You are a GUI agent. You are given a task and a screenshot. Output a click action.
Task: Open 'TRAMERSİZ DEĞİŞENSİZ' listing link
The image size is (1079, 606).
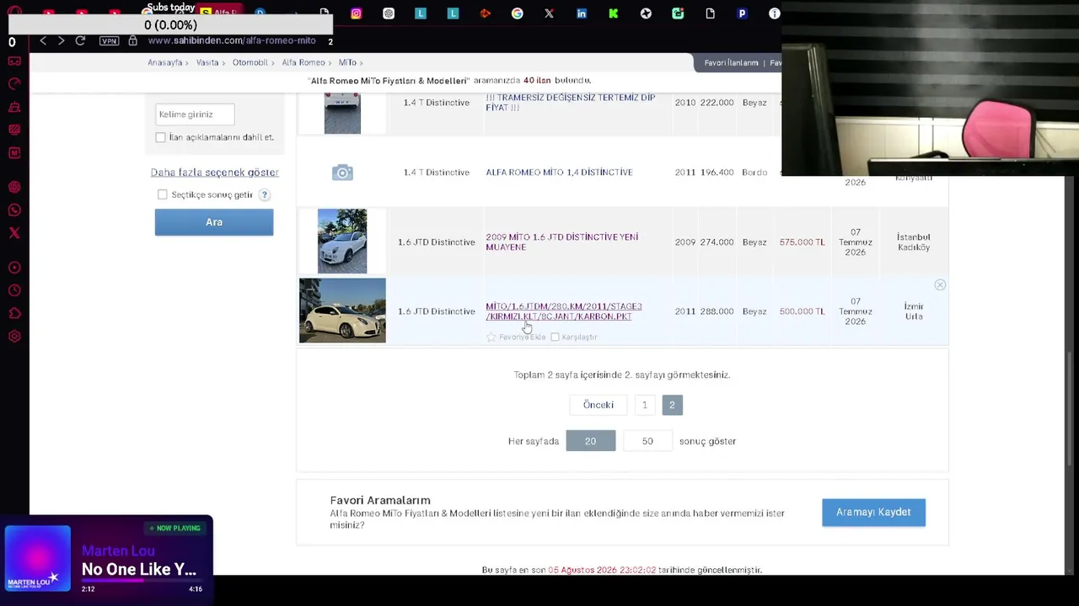tap(570, 103)
